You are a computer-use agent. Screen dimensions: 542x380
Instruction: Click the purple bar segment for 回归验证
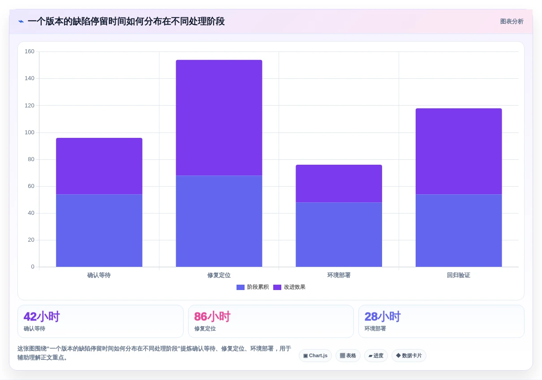click(x=459, y=151)
